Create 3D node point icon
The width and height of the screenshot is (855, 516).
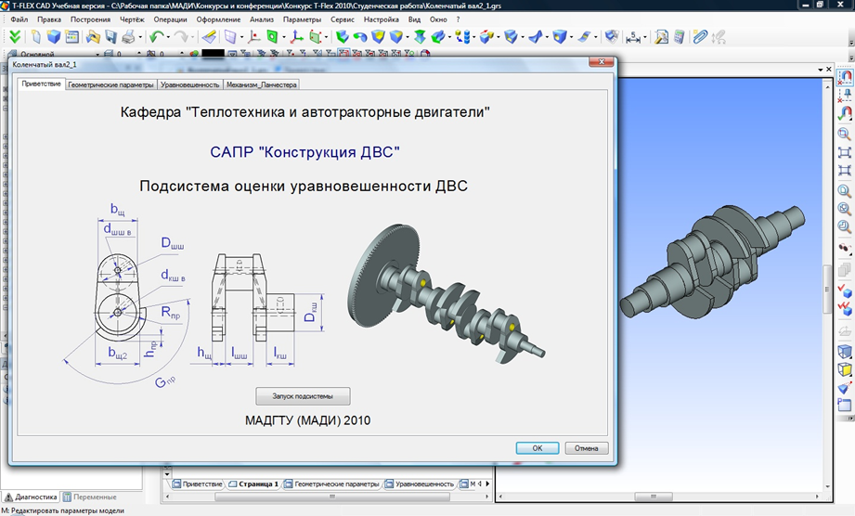[x=254, y=36]
